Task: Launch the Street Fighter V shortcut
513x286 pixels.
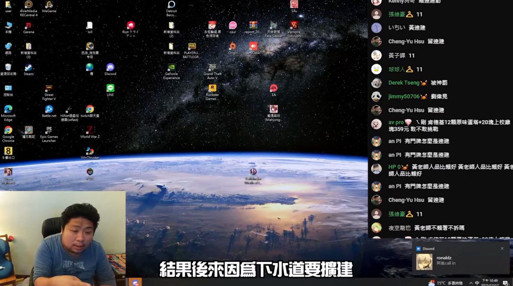Action: click(49, 92)
